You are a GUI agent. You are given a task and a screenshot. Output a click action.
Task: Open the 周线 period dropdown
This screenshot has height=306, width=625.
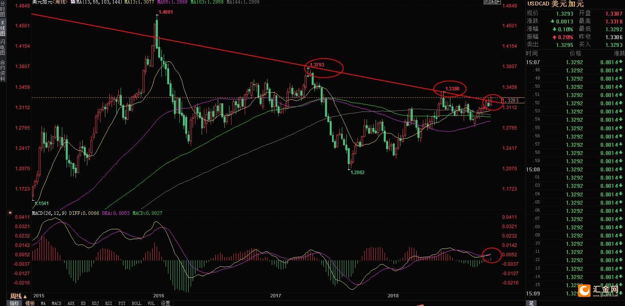click(x=18, y=296)
